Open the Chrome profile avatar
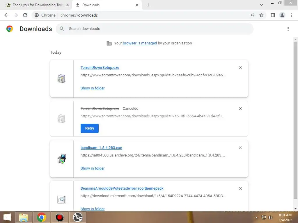This screenshot has height=223, width=298. [x=282, y=15]
